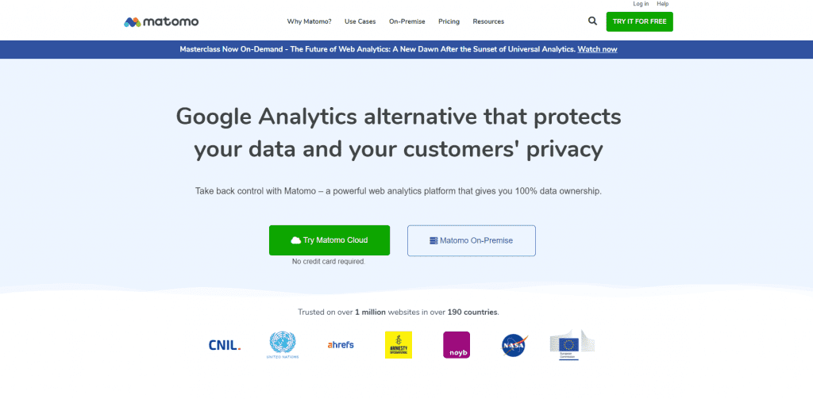813x399 pixels.
Task: Click the European Commission logo
Action: tap(572, 344)
